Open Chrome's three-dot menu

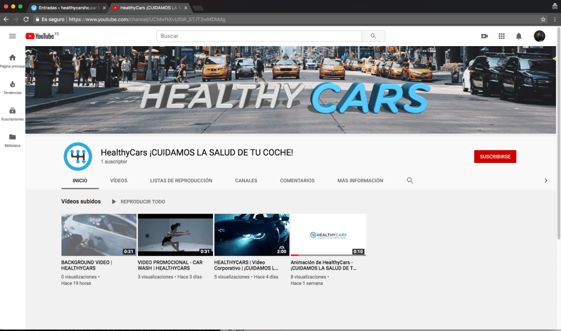(x=554, y=19)
